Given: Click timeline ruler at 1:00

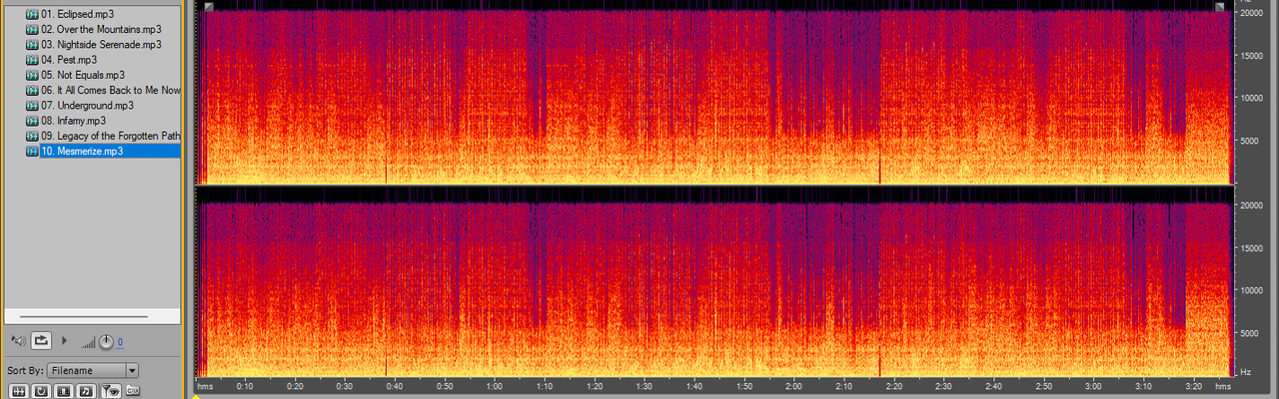Looking at the screenshot, I should click(495, 386).
